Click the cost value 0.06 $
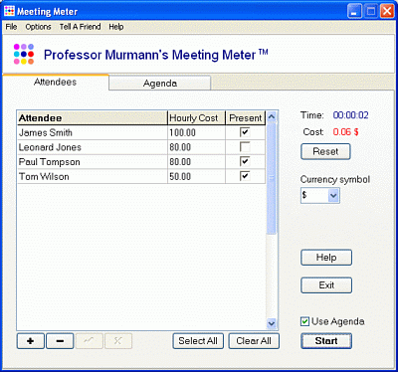 coord(345,132)
